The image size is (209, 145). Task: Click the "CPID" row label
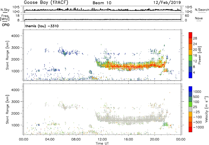click(6, 25)
